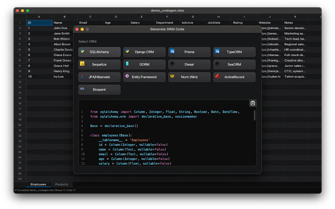Viewport: 335px width, 209px height.
Task: Pick Entity Framework button
Action: tap(144, 77)
